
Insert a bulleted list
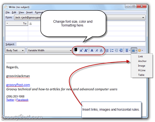tap(107, 50)
